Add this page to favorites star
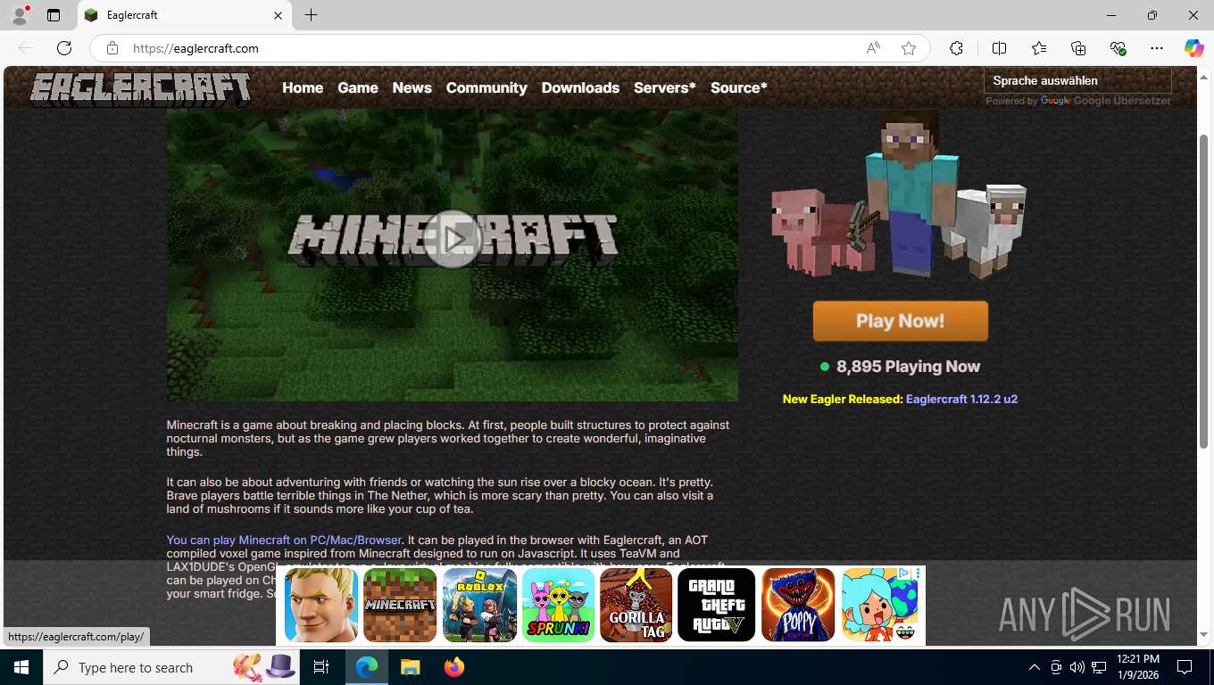 909,48
